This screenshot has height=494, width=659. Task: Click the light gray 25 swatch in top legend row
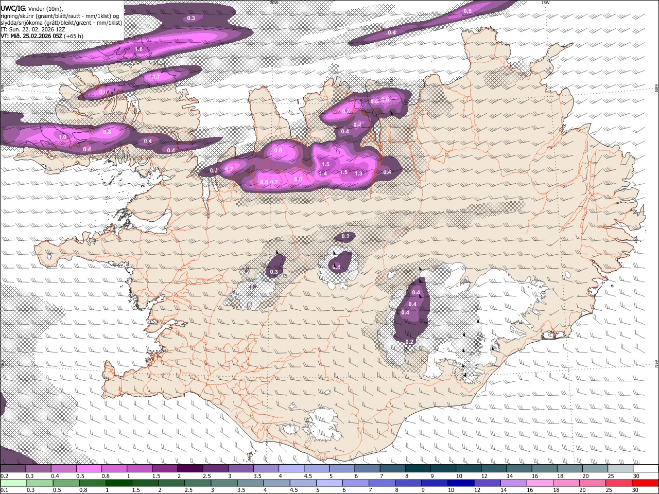[621, 468]
